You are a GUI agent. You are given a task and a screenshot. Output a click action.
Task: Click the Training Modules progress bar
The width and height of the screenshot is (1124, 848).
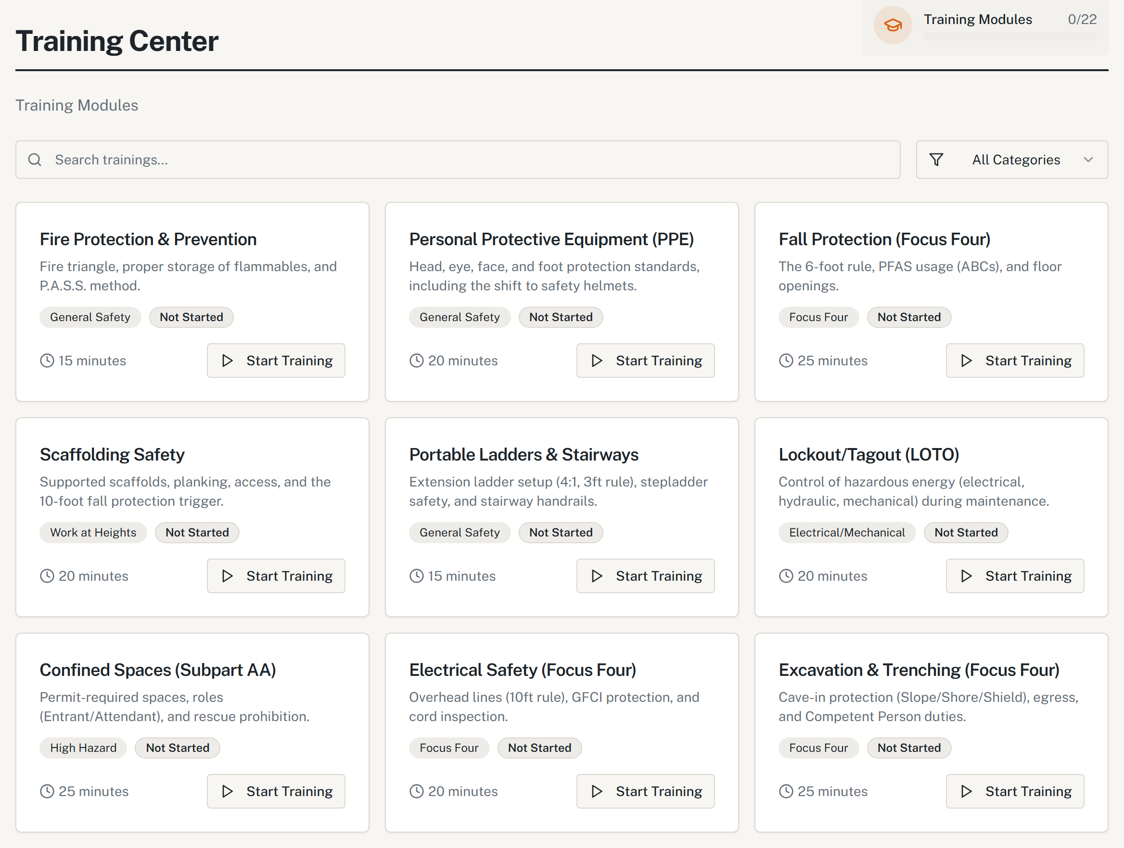pos(1009,37)
